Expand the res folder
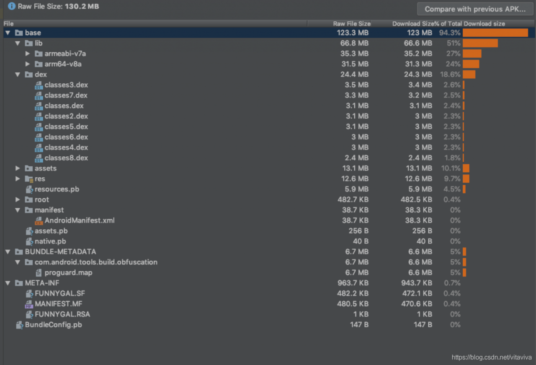The image size is (536, 365). click(x=18, y=179)
